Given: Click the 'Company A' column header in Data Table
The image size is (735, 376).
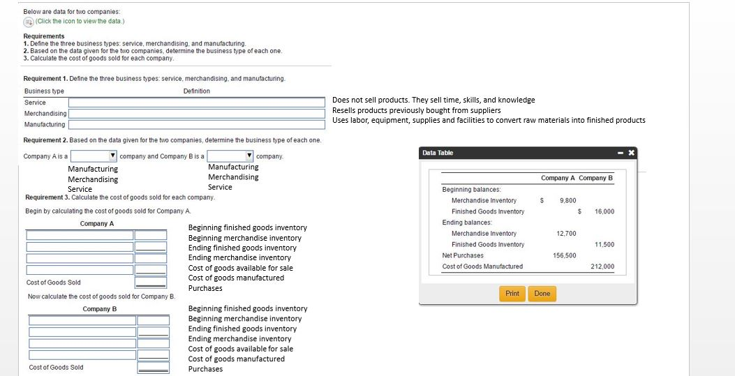Looking at the screenshot, I should (558, 179).
